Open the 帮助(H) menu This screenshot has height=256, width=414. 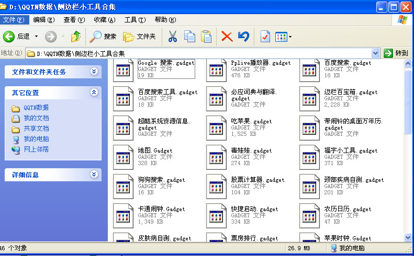click(165, 20)
